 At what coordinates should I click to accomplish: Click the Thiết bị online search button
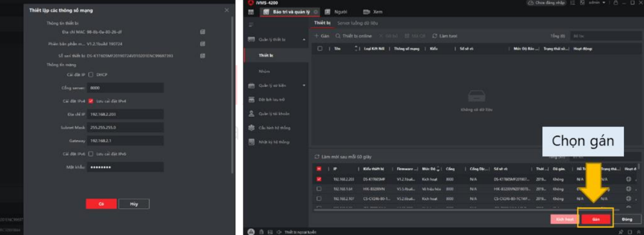pos(354,36)
